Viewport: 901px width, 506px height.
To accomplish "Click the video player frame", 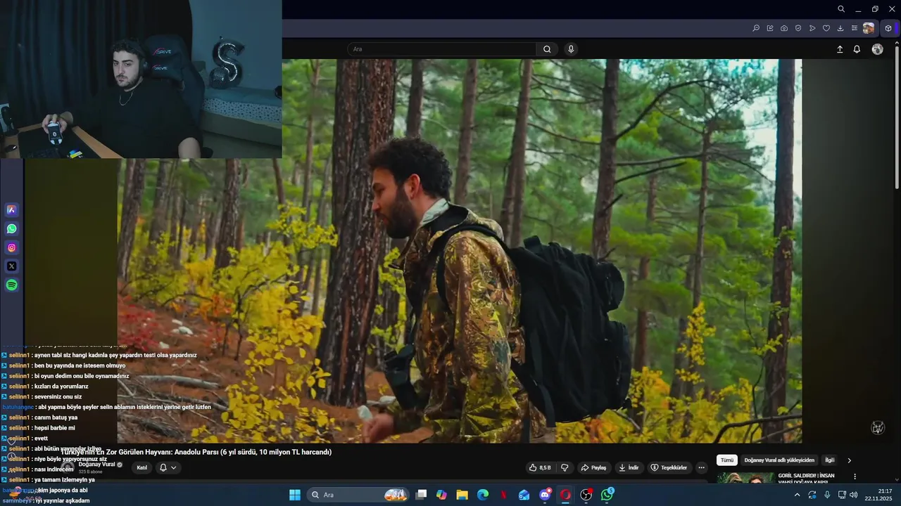I will click(460, 251).
